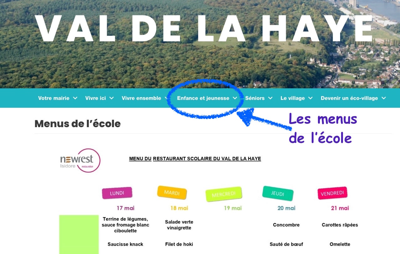Click the JEUDI day label

click(278, 194)
